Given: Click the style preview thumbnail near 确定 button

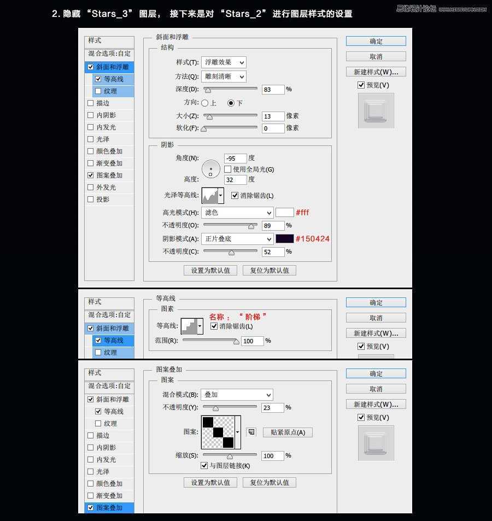Looking at the screenshot, I should [376, 111].
